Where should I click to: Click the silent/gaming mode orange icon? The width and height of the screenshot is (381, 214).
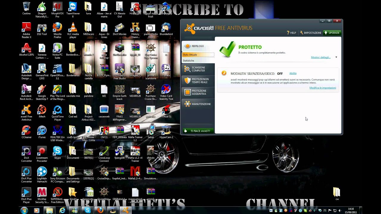point(224,73)
